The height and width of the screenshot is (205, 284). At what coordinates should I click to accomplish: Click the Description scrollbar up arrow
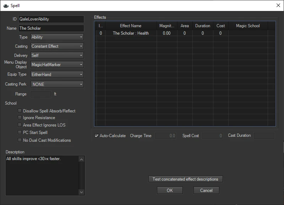82,159
